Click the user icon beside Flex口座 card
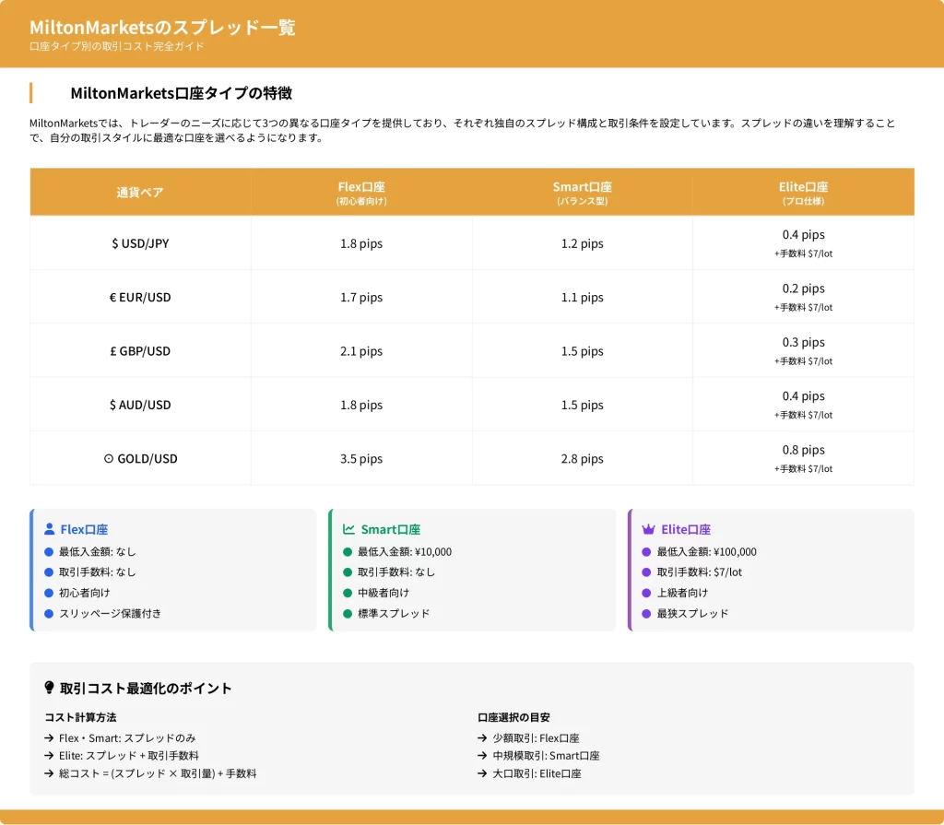The height and width of the screenshot is (825, 944). [x=50, y=530]
